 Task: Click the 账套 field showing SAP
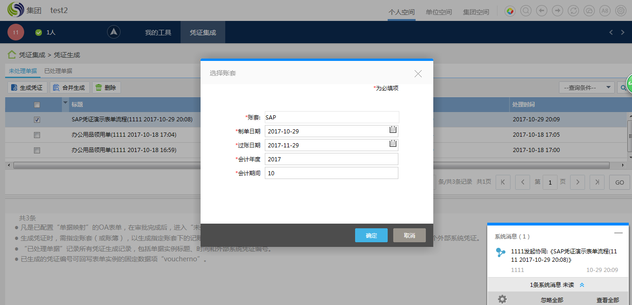(331, 117)
